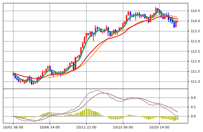Image resolution: width=203 pixels, height=132 pixels.
Task: Select the 111.0 price tick label
Action: [x=195, y=82]
